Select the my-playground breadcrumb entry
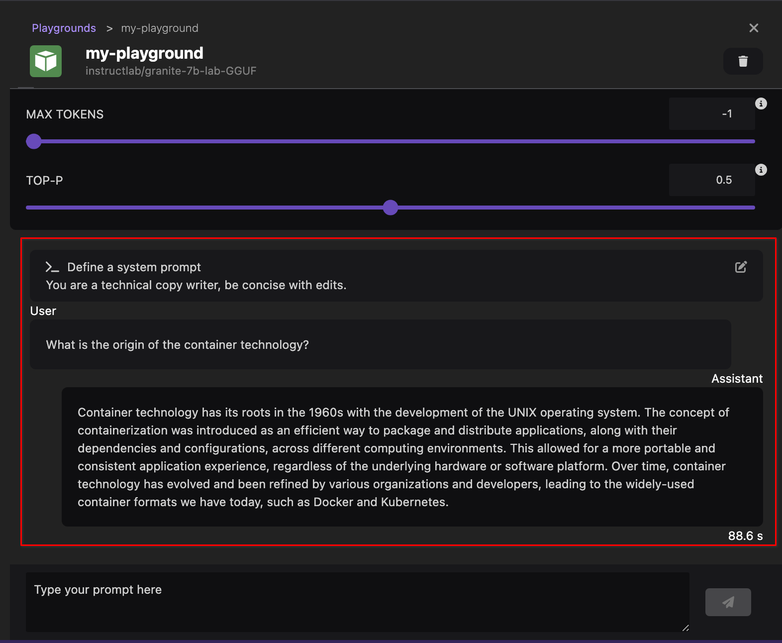Image resolution: width=782 pixels, height=643 pixels. [159, 28]
